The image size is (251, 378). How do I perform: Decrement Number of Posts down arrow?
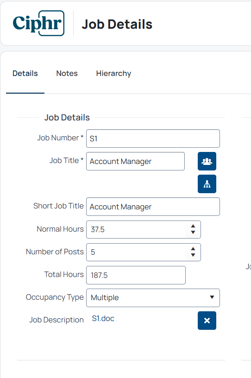193,255
